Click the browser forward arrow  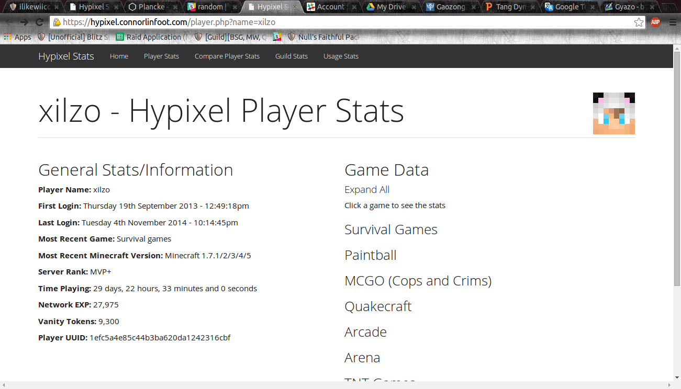(24, 22)
